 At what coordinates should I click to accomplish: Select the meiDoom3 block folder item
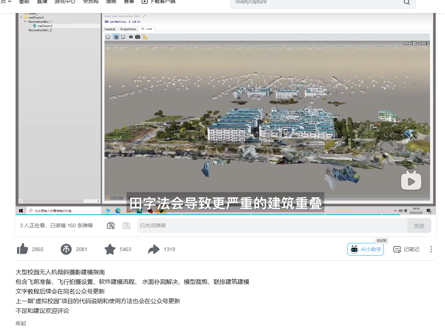point(34,17)
